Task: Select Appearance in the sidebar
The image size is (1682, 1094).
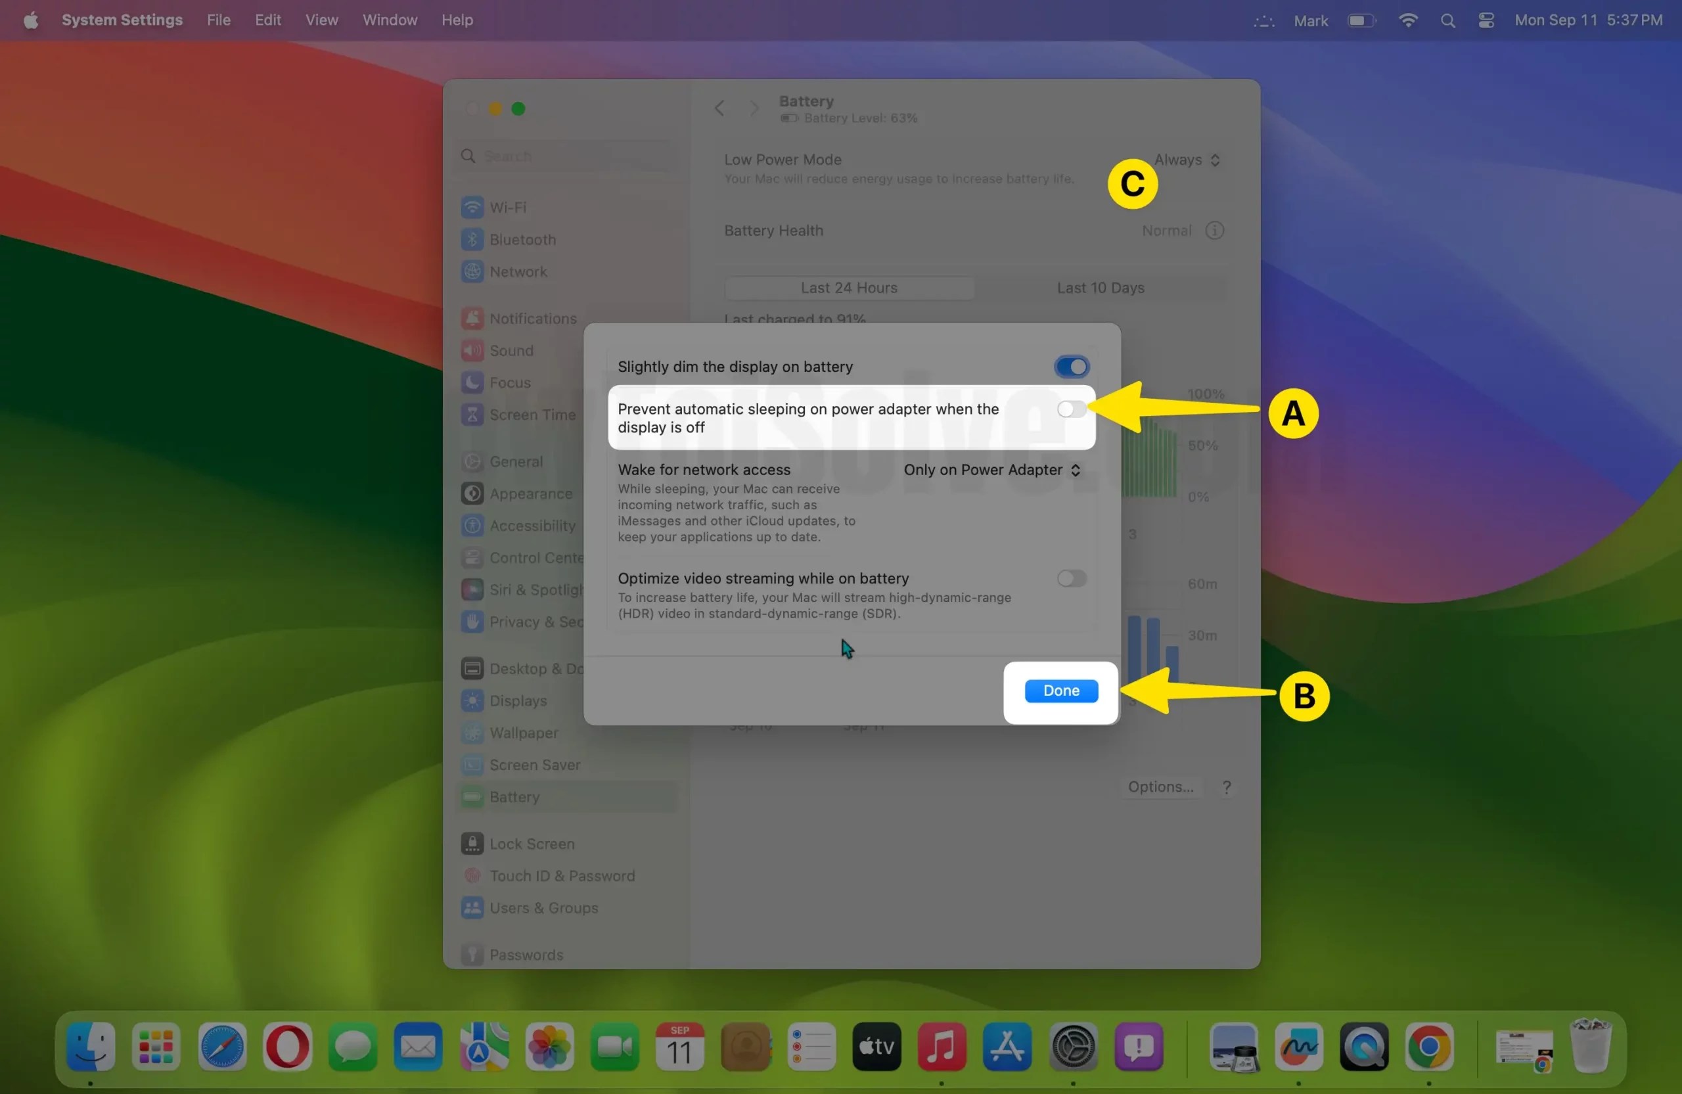Action: point(531,493)
